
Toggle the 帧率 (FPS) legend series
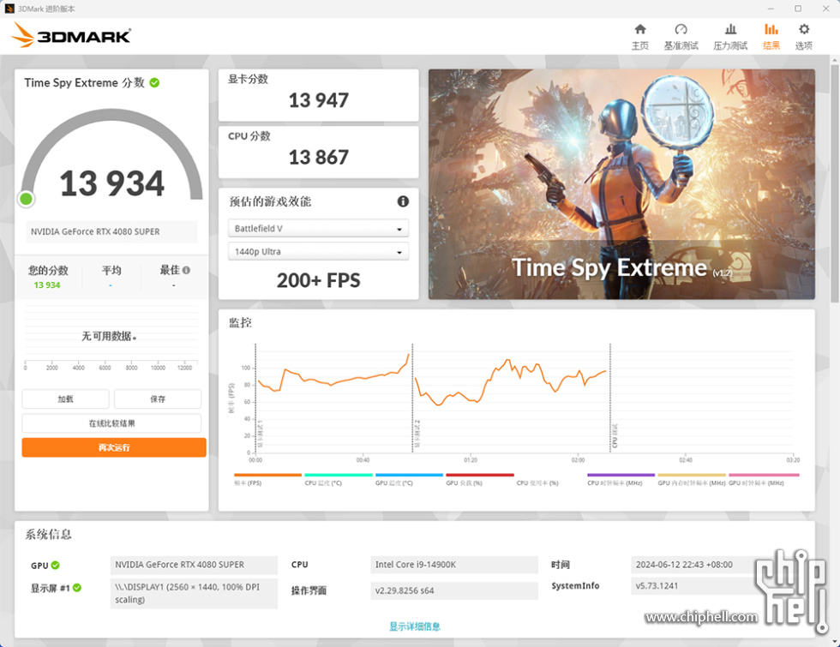tap(267, 479)
